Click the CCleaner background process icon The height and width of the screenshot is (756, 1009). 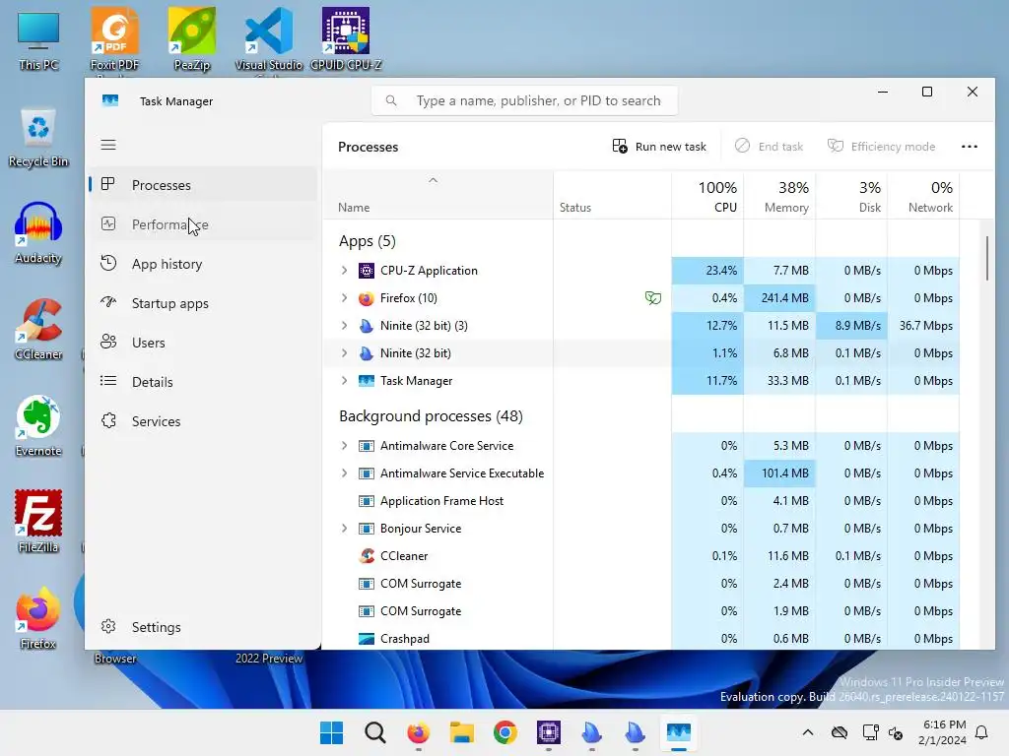[367, 556]
